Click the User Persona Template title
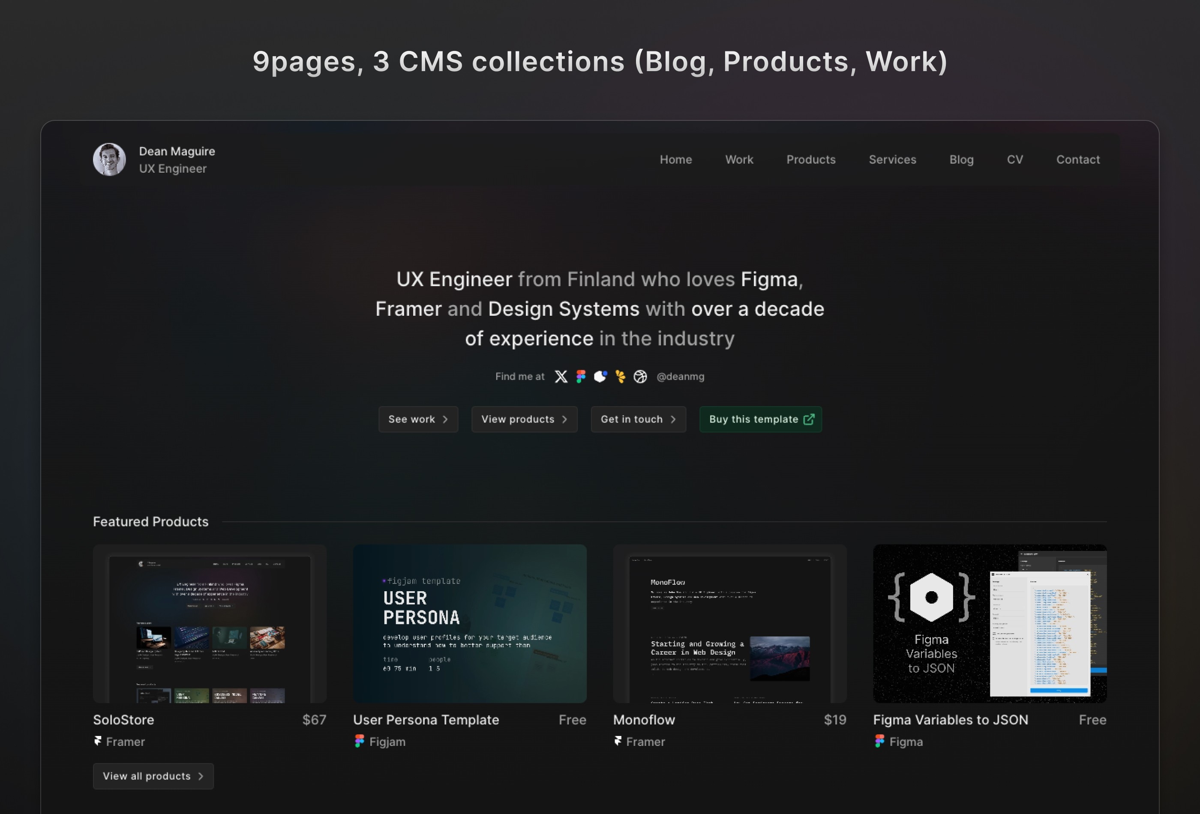The image size is (1200, 814). tap(426, 720)
